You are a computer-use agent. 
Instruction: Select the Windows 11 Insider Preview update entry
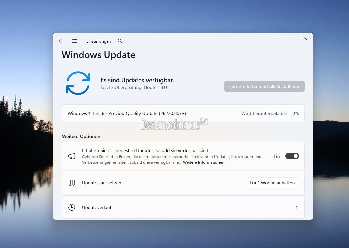tap(127, 113)
